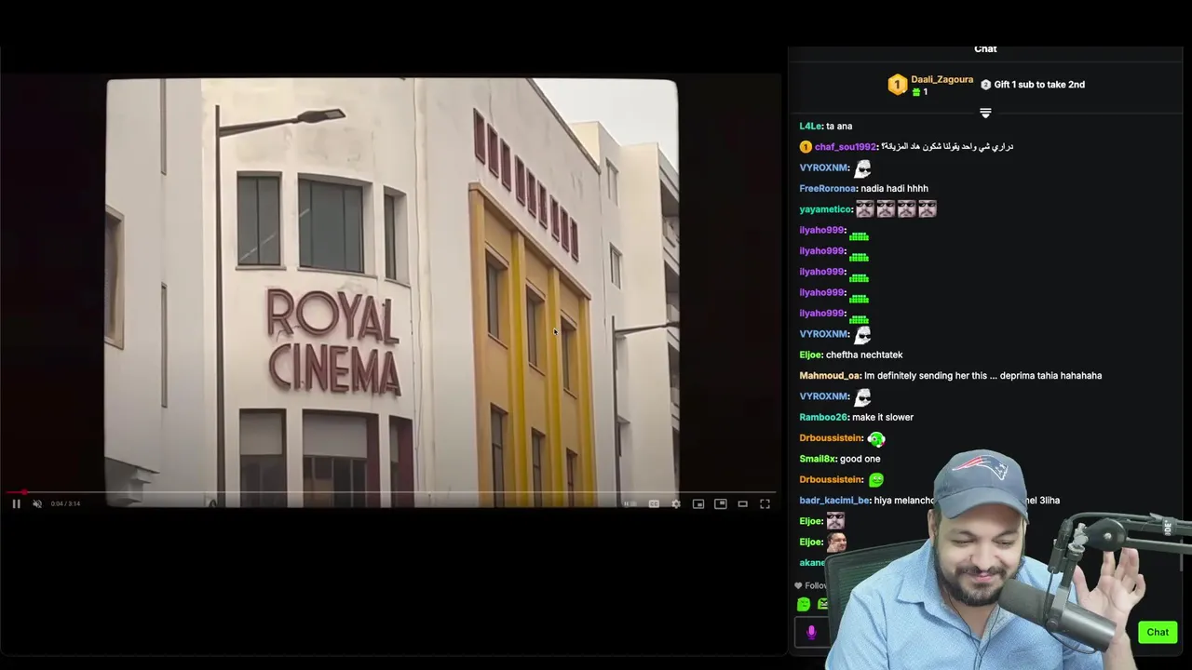The height and width of the screenshot is (670, 1192).
Task: Click the green emote in Drboussistein's lower message
Action: (876, 480)
